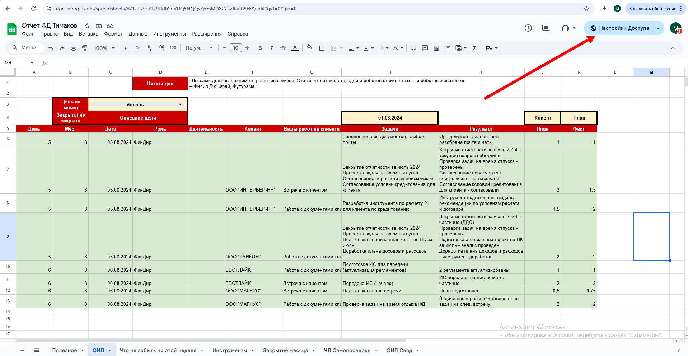The width and height of the screenshot is (688, 356).
Task: Open the fill color paint bucket
Action: pyautogui.click(x=310, y=48)
